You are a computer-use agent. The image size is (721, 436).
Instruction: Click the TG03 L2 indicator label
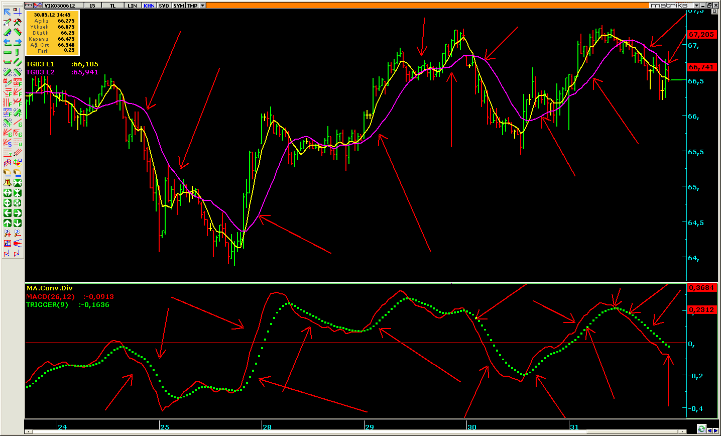(40, 72)
